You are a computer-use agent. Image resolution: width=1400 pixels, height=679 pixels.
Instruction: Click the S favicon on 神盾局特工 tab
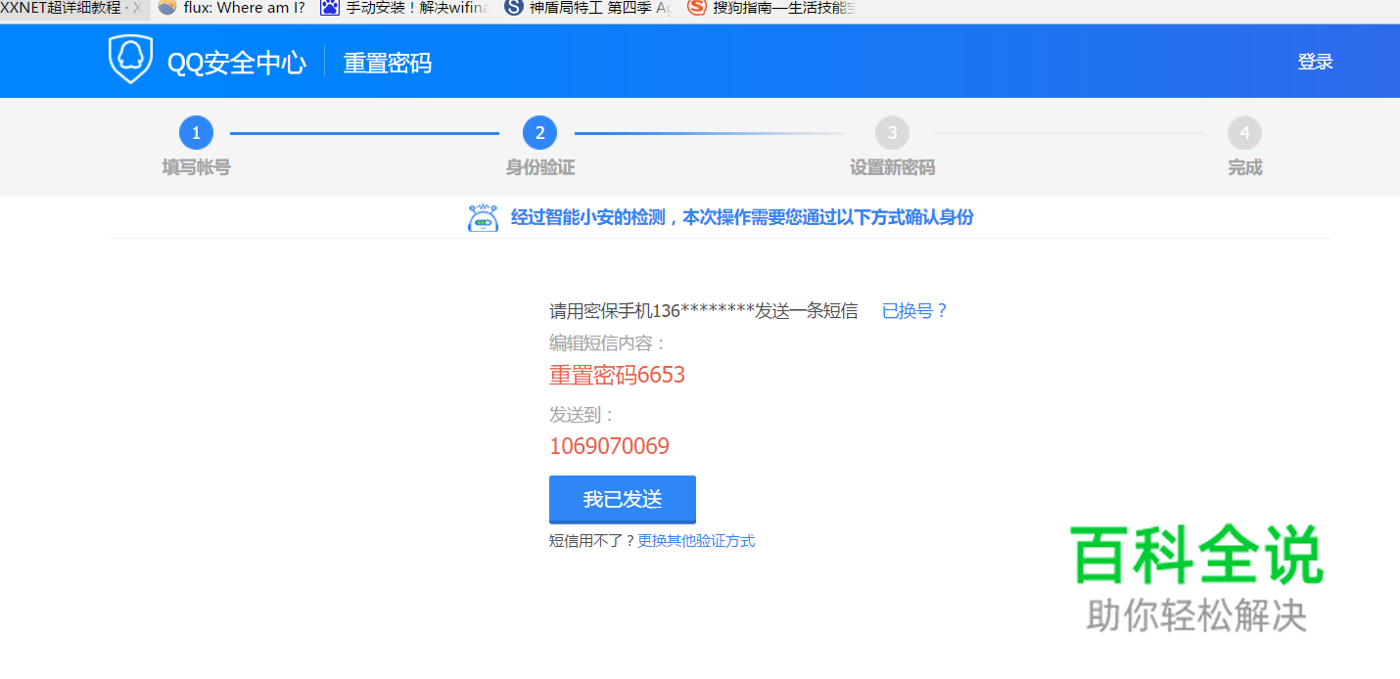point(514,8)
